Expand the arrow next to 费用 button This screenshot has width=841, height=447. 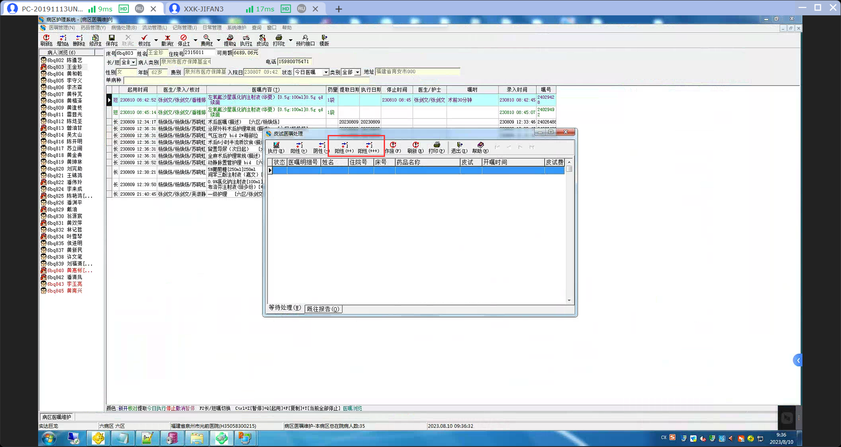tap(219, 40)
